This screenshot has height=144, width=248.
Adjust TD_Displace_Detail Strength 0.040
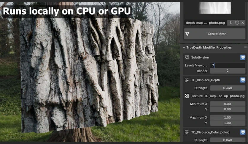pyautogui.click(x=228, y=140)
